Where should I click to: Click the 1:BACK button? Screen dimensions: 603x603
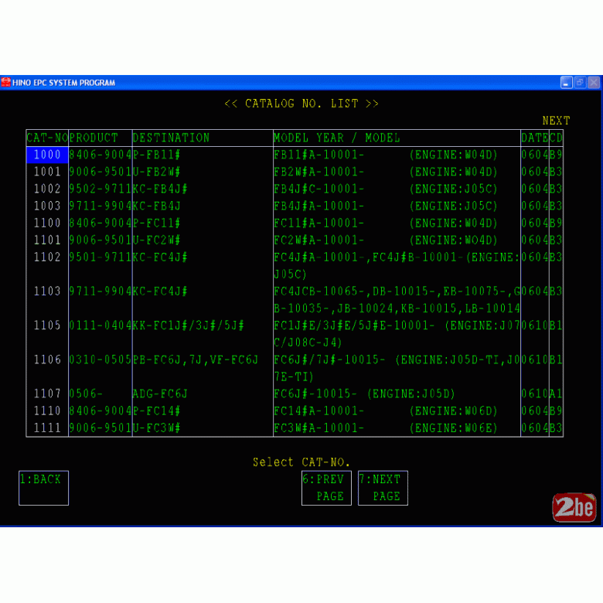(x=43, y=488)
